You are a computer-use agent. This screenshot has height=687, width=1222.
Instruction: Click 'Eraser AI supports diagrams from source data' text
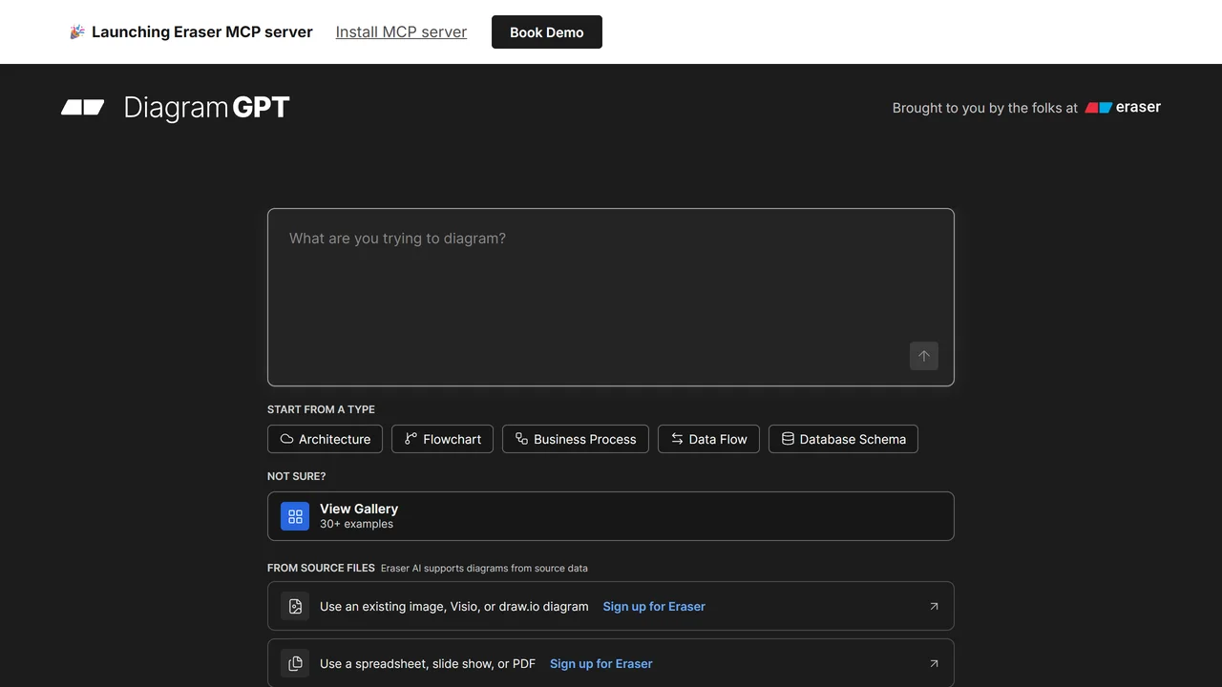[x=484, y=568]
